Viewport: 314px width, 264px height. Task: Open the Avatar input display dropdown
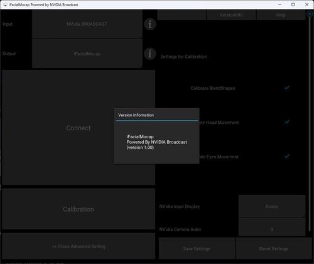pos(272,206)
